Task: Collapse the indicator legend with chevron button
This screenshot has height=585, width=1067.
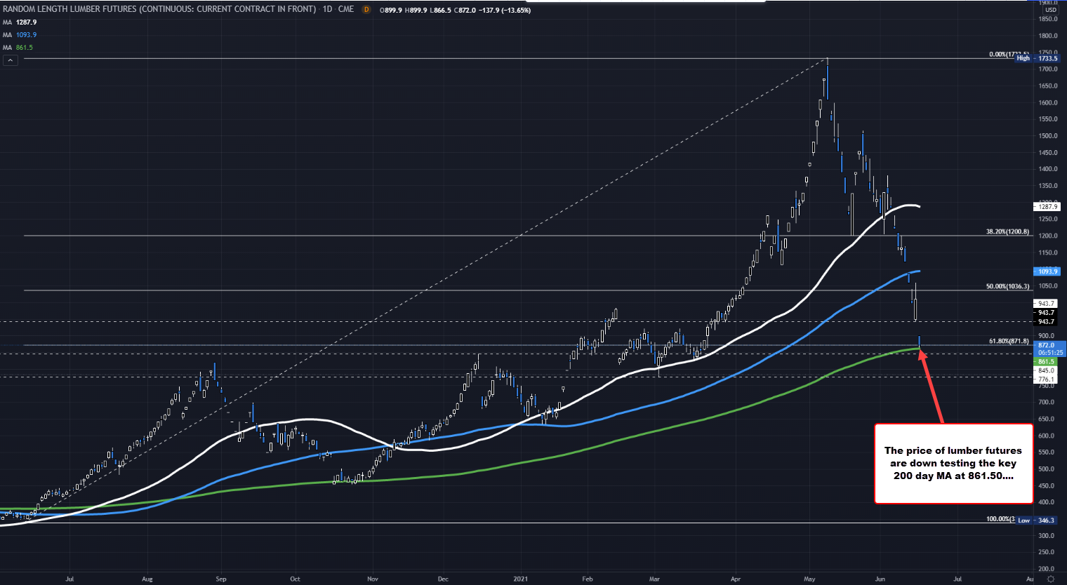Action: click(11, 61)
